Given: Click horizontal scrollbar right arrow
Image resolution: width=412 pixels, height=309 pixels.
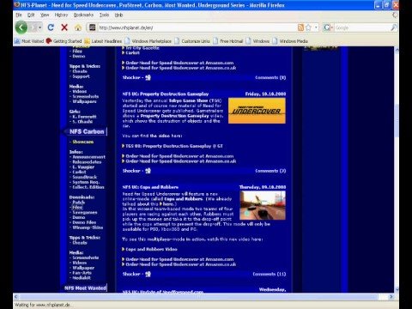Looking at the screenshot, I should tap(391, 297).
